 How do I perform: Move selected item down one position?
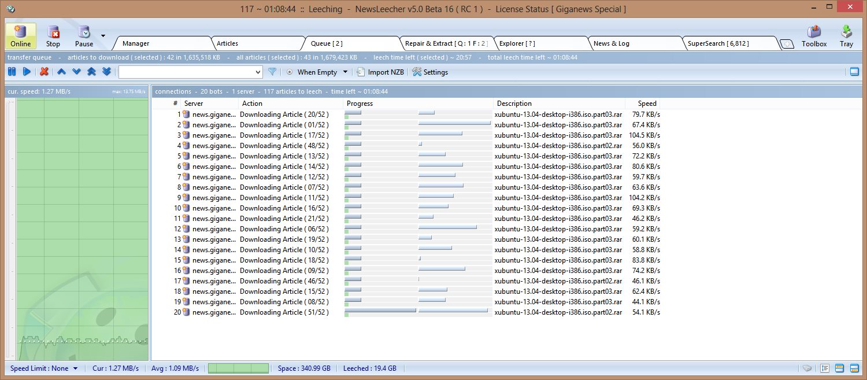76,72
